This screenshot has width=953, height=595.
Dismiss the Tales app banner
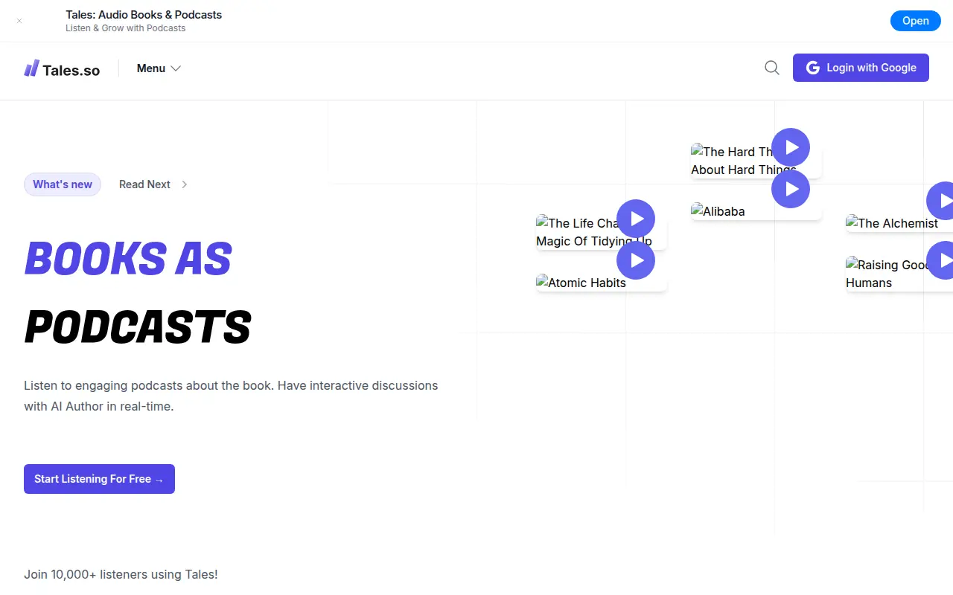click(x=19, y=21)
